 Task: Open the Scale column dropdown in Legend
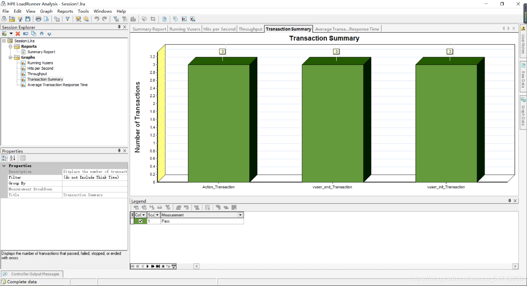coord(157,215)
